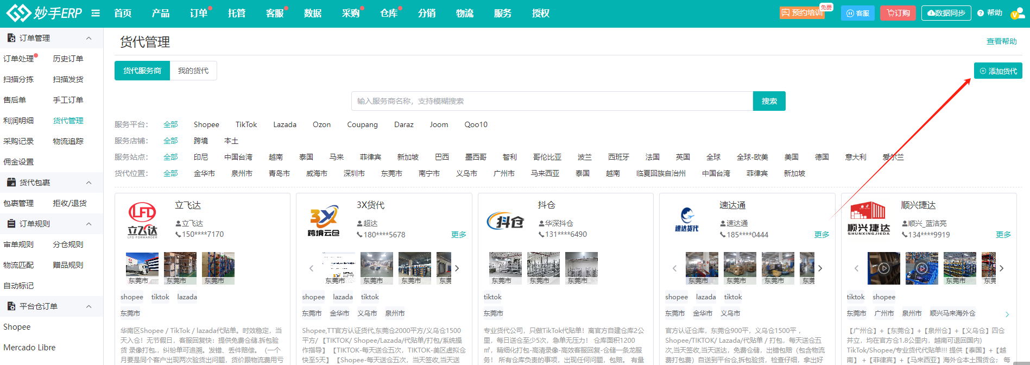This screenshot has height=365, width=1030.
Task: Collapse the 订单规则 sidebar section
Action: [89, 224]
